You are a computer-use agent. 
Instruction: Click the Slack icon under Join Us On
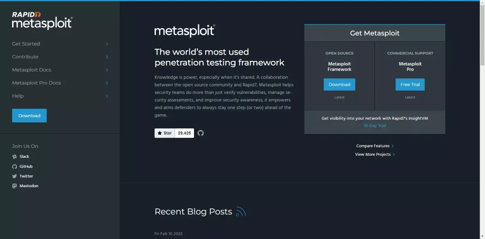pyautogui.click(x=15, y=157)
